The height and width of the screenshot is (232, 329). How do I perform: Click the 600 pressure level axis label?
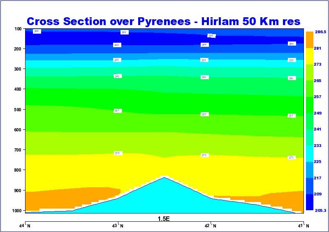point(18,130)
